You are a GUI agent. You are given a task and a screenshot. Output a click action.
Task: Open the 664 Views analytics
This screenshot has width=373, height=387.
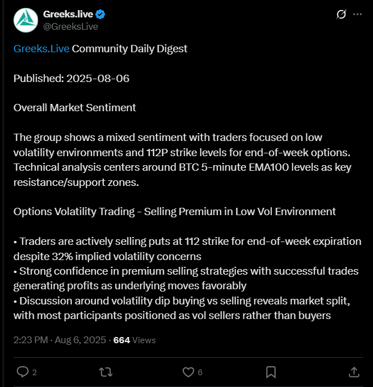(134, 340)
